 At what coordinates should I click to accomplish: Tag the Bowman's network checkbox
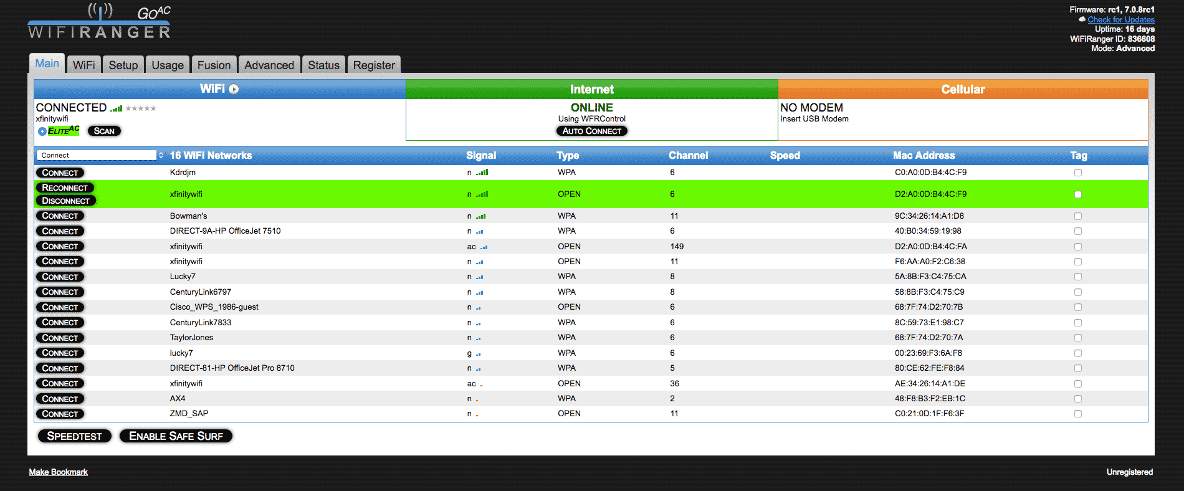pyautogui.click(x=1078, y=216)
